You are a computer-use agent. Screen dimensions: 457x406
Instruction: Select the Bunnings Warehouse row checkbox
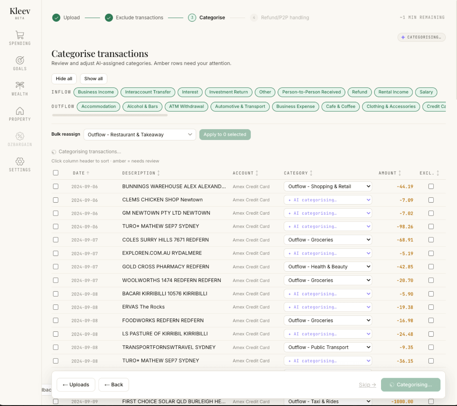(56, 186)
